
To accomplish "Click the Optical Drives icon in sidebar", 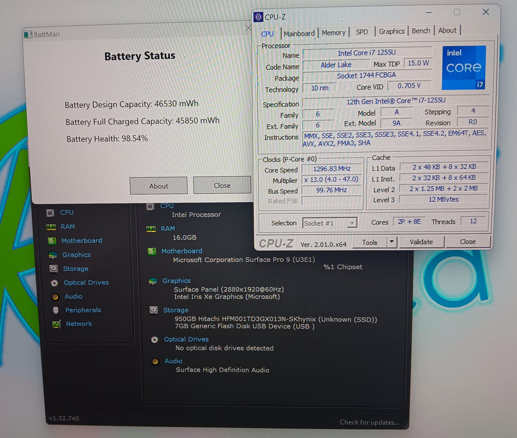I will pyautogui.click(x=54, y=283).
